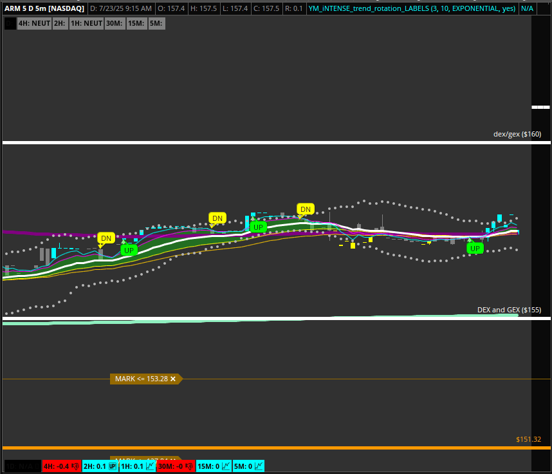552x474 pixels.
Task: Click the DEX and GEX ($155) level label
Action: 509,310
